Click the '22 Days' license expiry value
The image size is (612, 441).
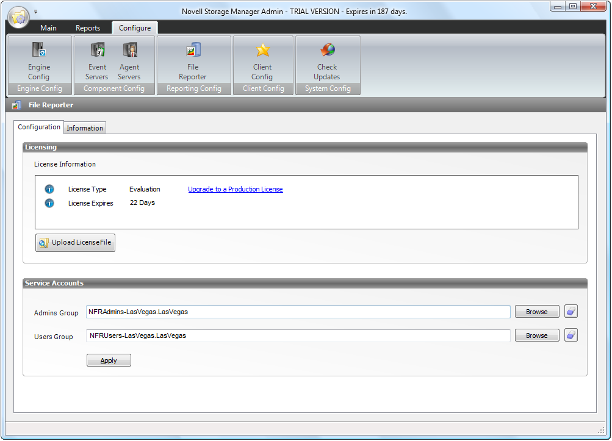(142, 203)
